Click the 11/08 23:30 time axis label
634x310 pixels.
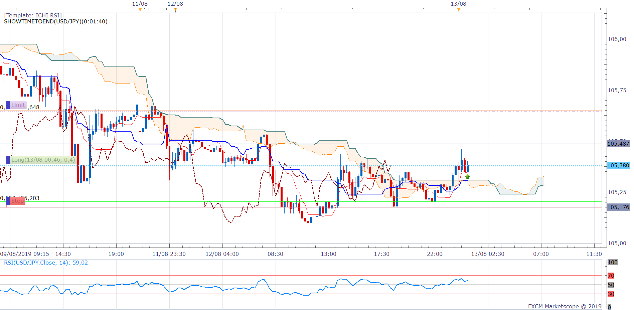(169, 254)
